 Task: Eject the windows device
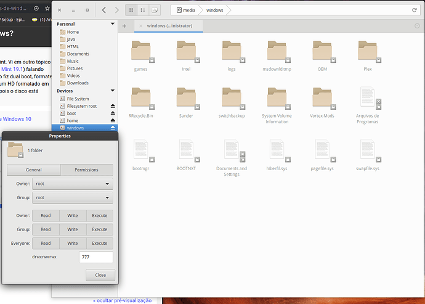click(x=113, y=128)
